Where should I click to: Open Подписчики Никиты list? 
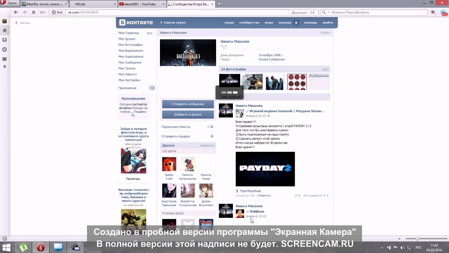click(176, 127)
